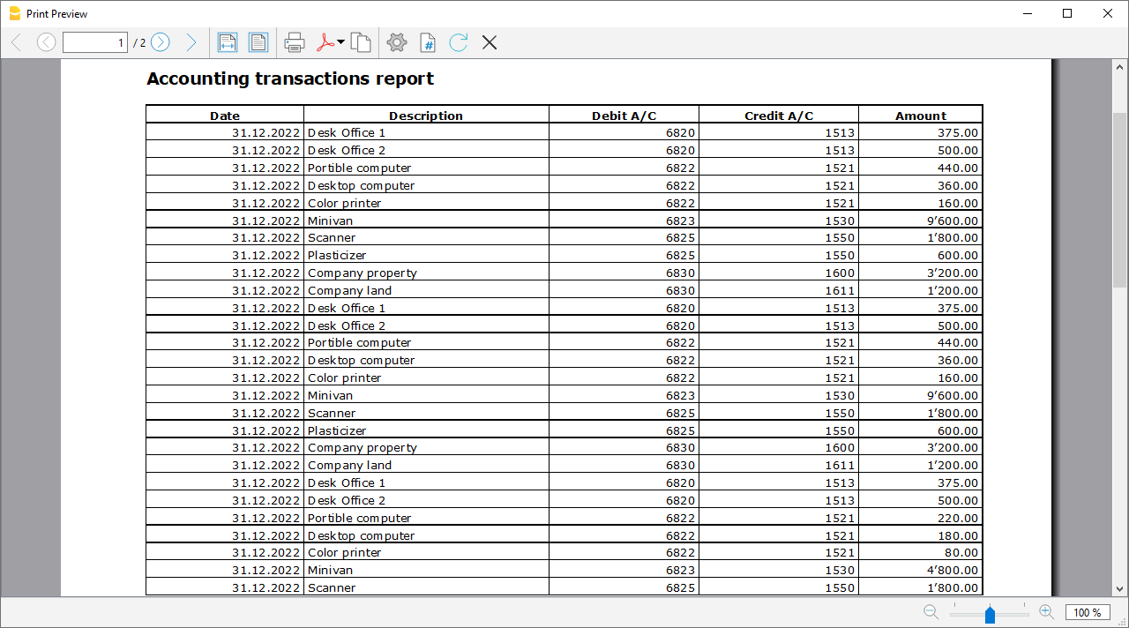1129x628 pixels.
Task: Go to the next page
Action: pos(160,42)
